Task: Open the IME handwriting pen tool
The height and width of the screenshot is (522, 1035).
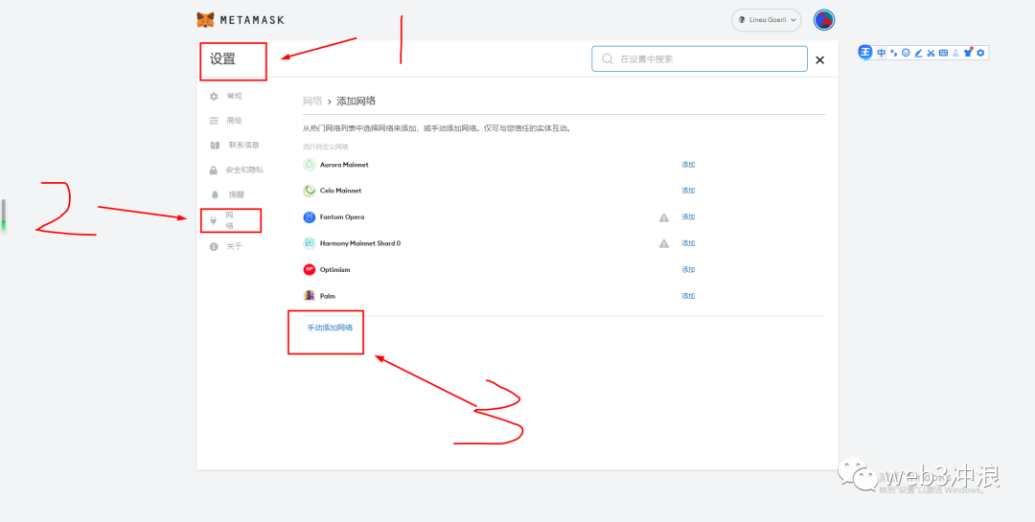Action: pyautogui.click(x=918, y=53)
